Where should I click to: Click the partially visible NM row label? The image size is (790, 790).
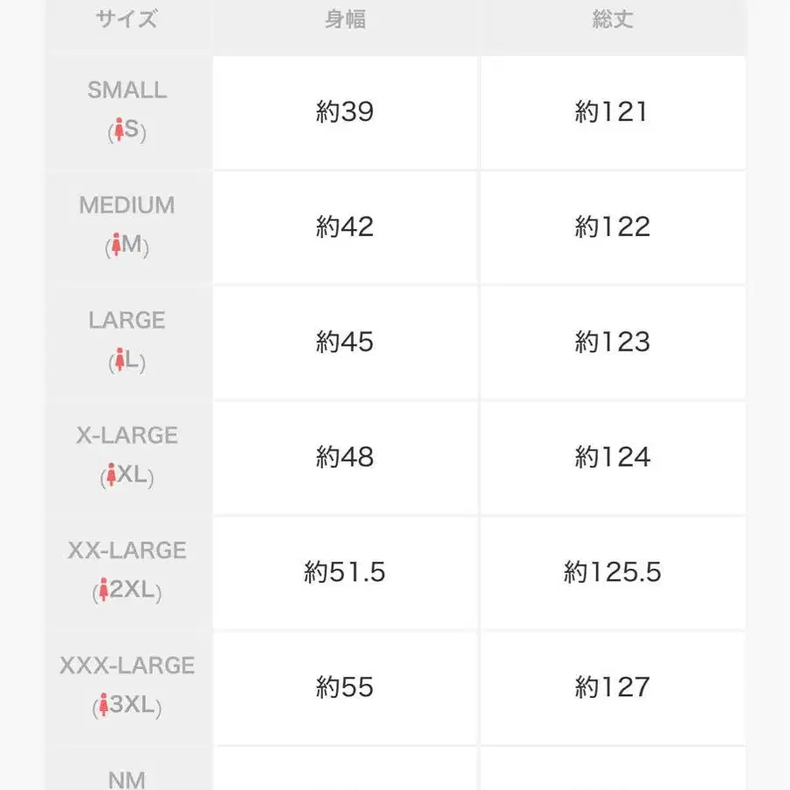127,780
